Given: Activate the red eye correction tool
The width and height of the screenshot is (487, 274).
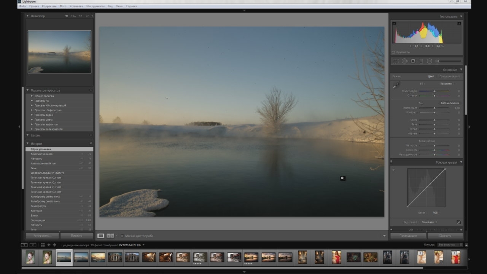Looking at the screenshot, I should click(413, 61).
